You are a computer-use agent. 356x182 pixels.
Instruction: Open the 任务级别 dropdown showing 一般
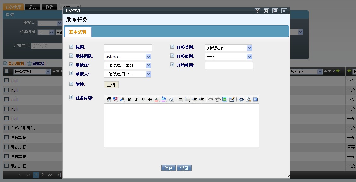[228, 57]
